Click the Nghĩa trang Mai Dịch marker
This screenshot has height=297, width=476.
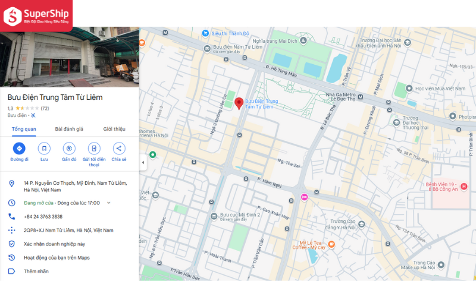303,40
